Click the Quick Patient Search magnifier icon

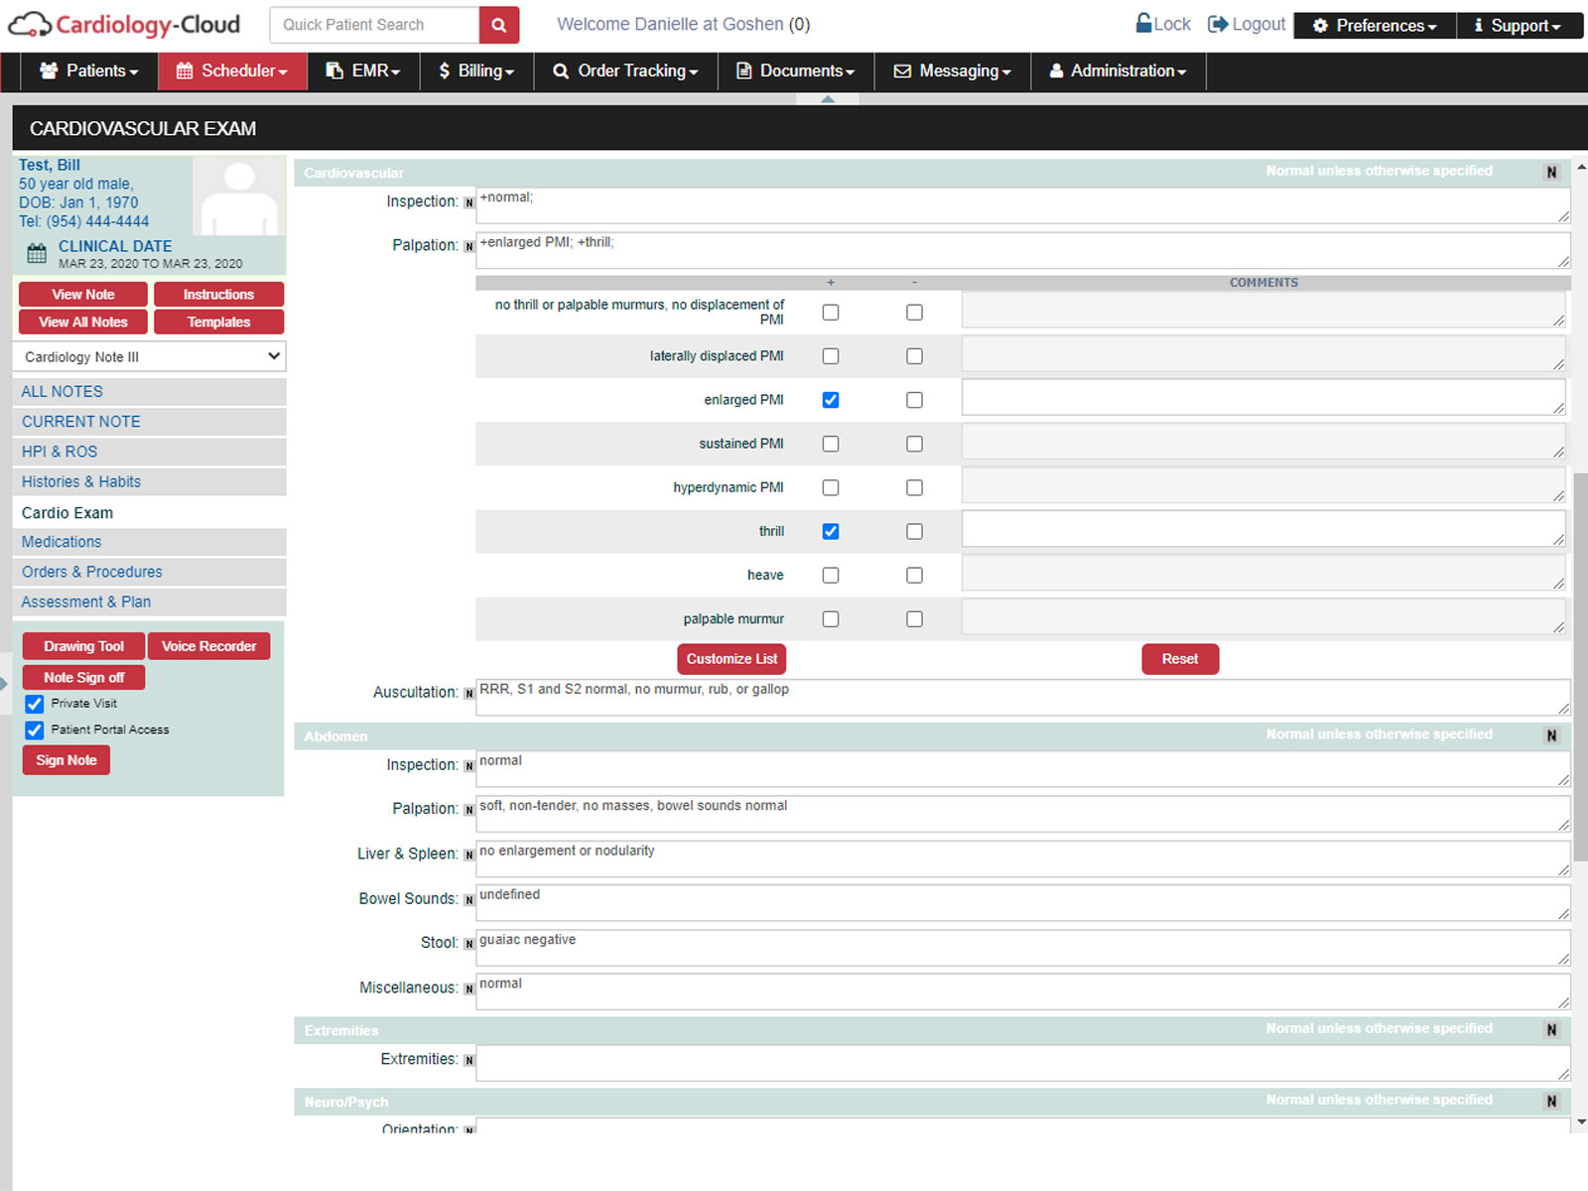[x=497, y=25]
